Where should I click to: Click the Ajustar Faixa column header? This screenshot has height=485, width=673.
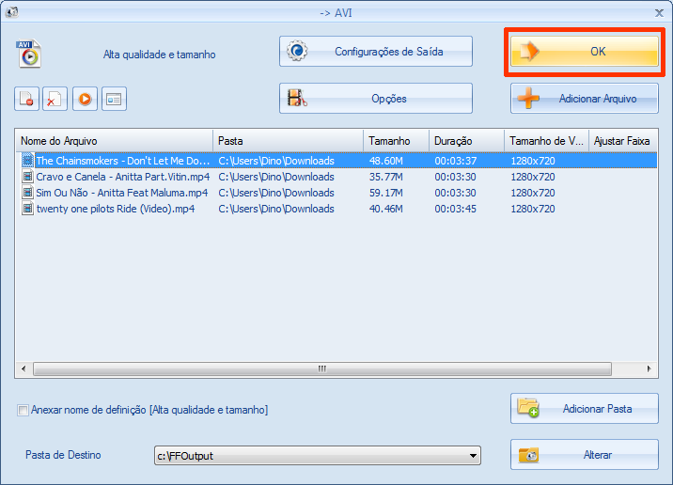pos(623,141)
